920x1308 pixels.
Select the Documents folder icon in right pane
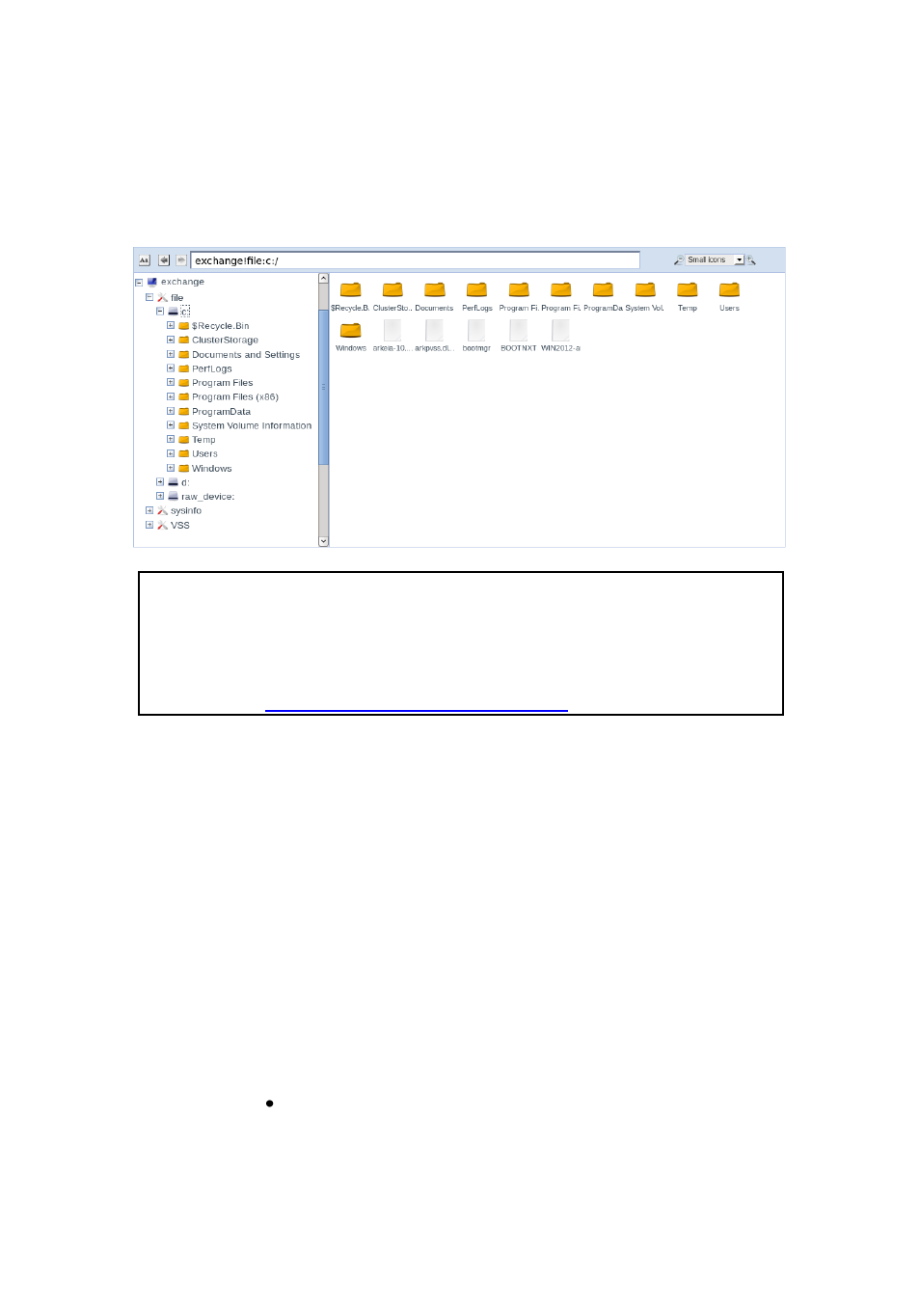[435, 289]
